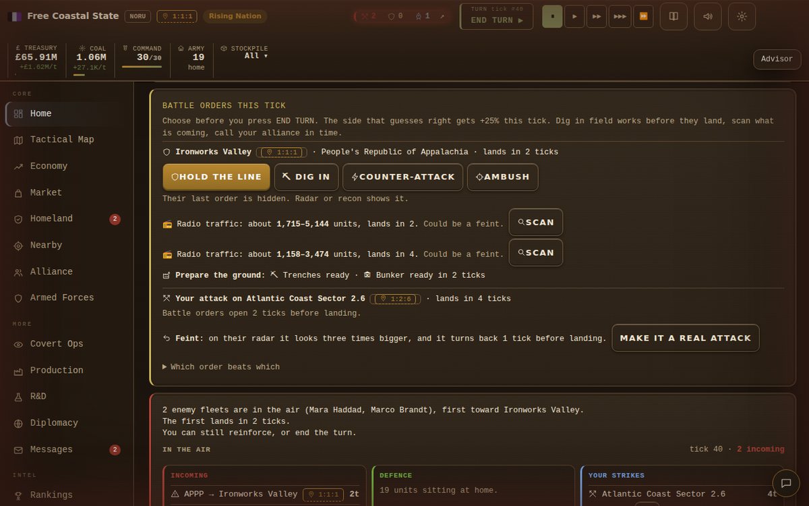Expand the alerts pill arrow icon
The width and height of the screenshot is (809, 506).
pos(442,16)
